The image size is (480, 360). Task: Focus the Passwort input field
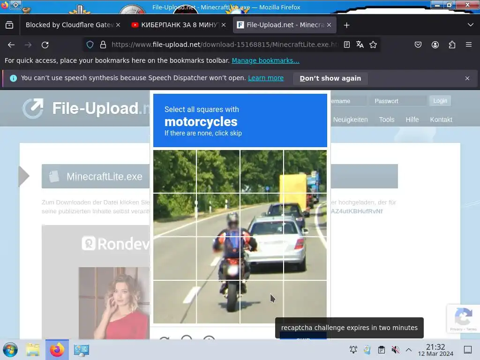tap(398, 101)
